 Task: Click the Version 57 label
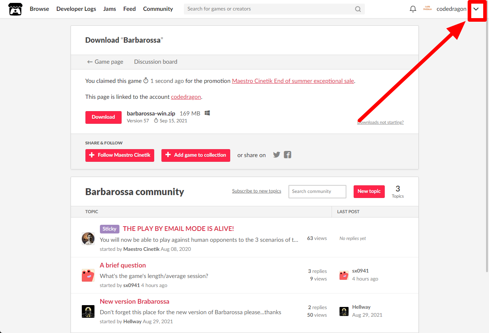coord(138,121)
